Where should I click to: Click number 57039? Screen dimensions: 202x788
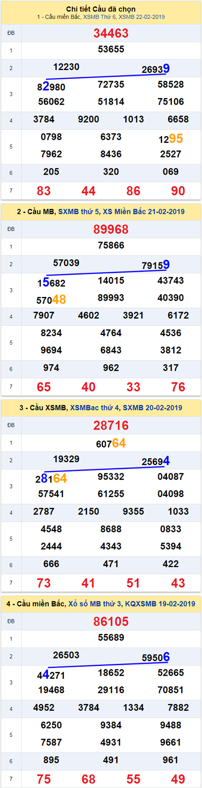coord(66,263)
